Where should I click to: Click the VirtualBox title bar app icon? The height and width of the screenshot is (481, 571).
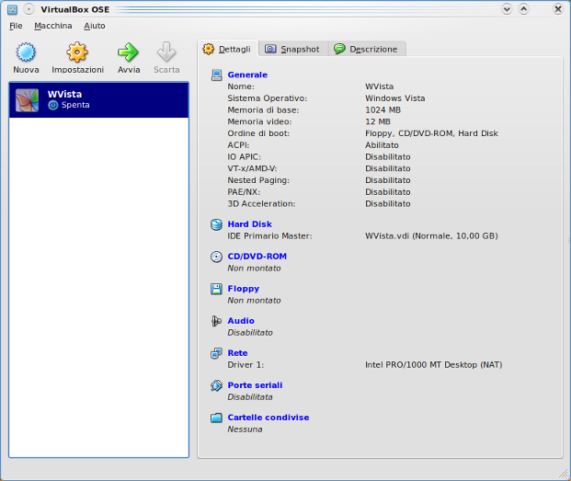(12, 9)
